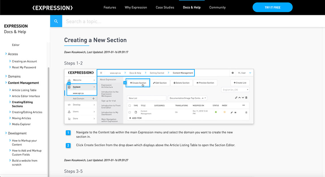Screen dimensions: 325x177
Task: Select the Develop icon in the left menu
Action: (x=69, y=104)
